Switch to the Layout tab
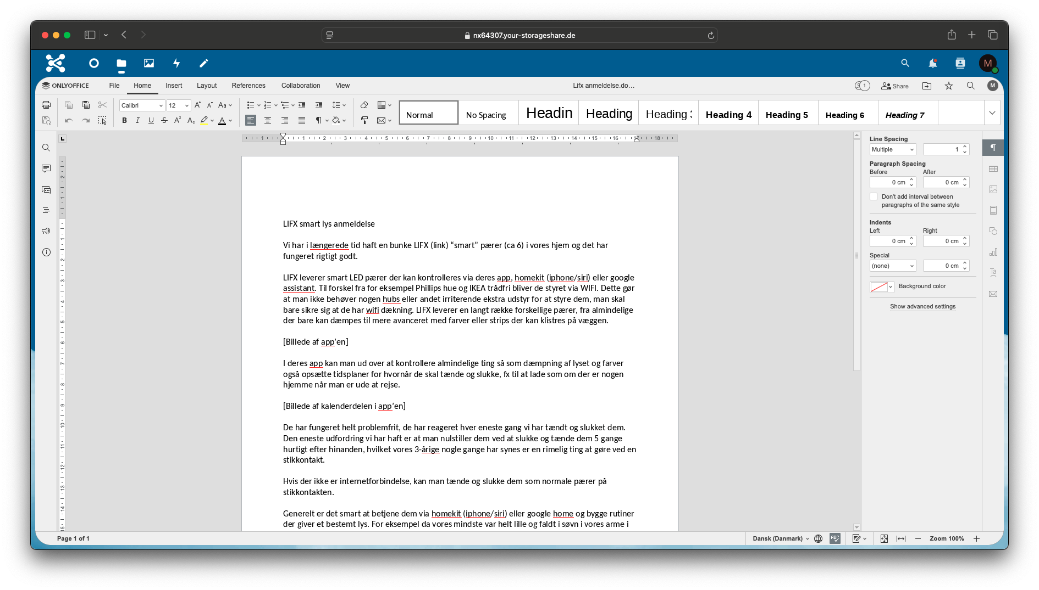 (207, 86)
